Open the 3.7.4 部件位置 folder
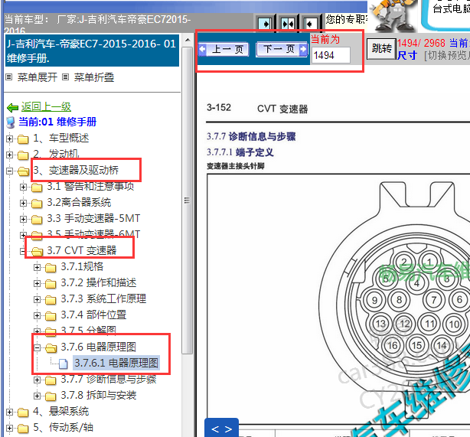This screenshot has height=437, width=470. (93, 315)
